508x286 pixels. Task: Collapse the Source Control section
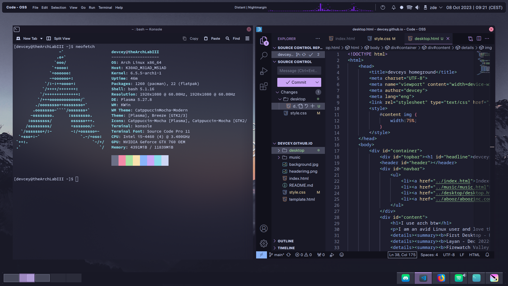pos(275,62)
